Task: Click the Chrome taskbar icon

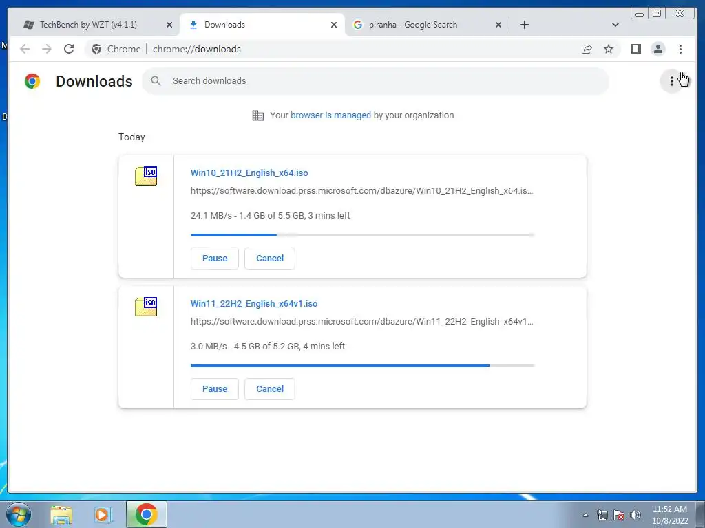Action: pyautogui.click(x=146, y=514)
